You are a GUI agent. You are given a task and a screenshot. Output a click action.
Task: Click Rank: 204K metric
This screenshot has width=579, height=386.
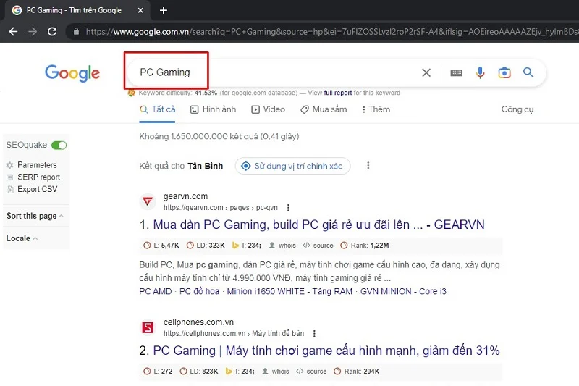[x=356, y=372]
